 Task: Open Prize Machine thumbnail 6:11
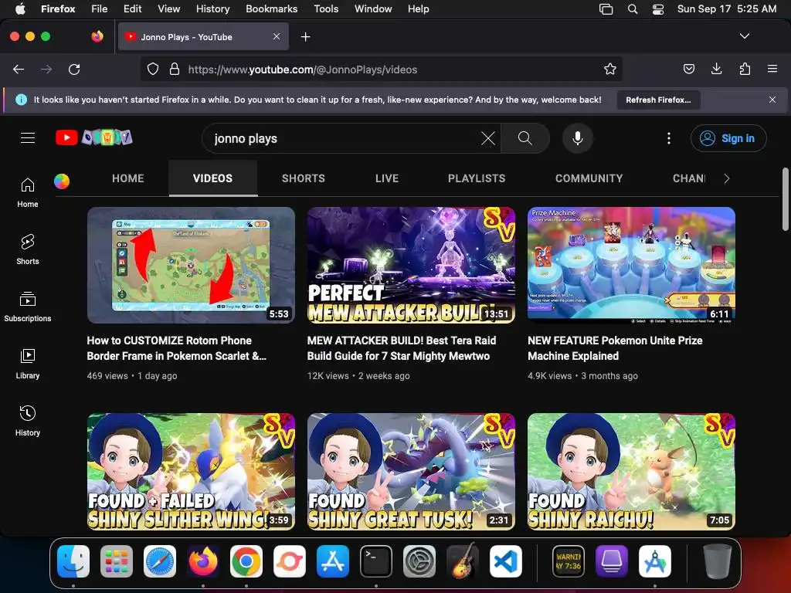pos(632,266)
